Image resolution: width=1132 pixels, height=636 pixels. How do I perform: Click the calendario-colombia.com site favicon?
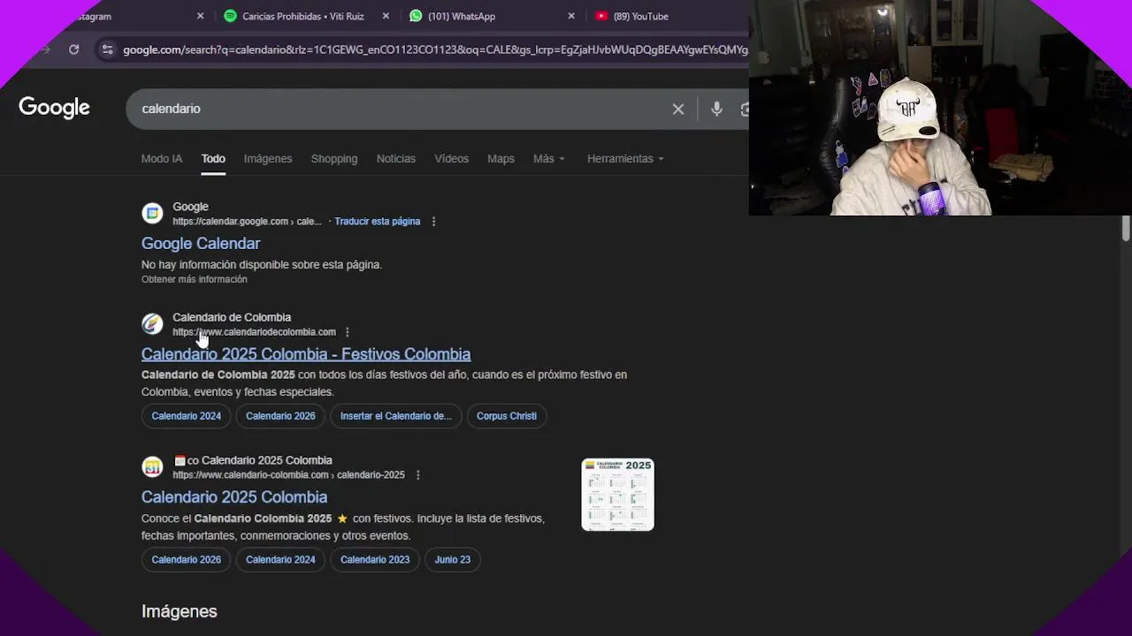[x=152, y=467]
